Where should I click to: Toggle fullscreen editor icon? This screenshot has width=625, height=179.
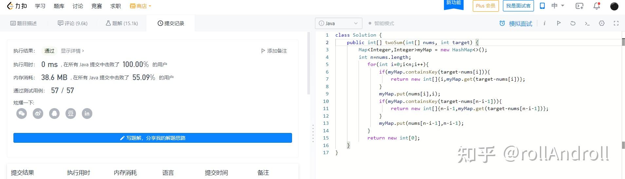(616, 23)
